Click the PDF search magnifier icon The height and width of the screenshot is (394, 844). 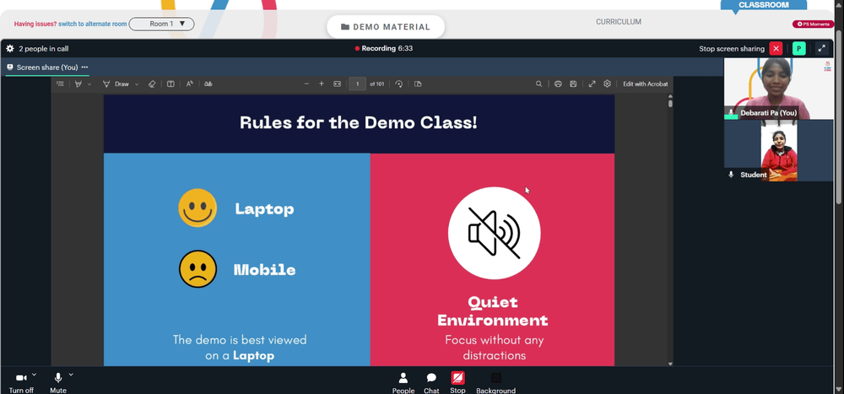[538, 84]
